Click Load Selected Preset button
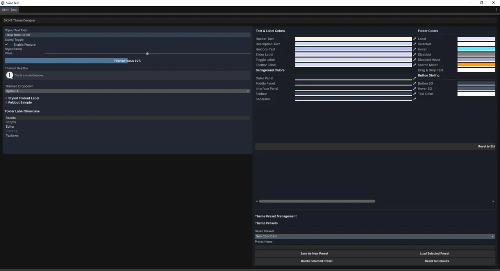Viewport: 500px width, 271px height. pyautogui.click(x=434, y=253)
